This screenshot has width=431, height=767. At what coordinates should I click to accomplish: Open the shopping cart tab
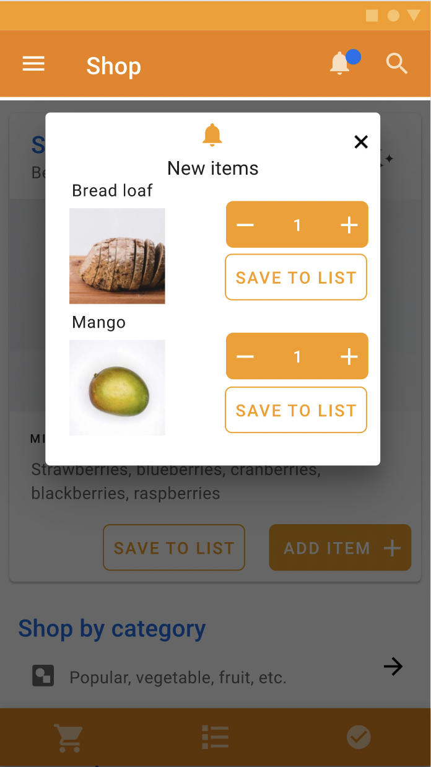pyautogui.click(x=69, y=737)
